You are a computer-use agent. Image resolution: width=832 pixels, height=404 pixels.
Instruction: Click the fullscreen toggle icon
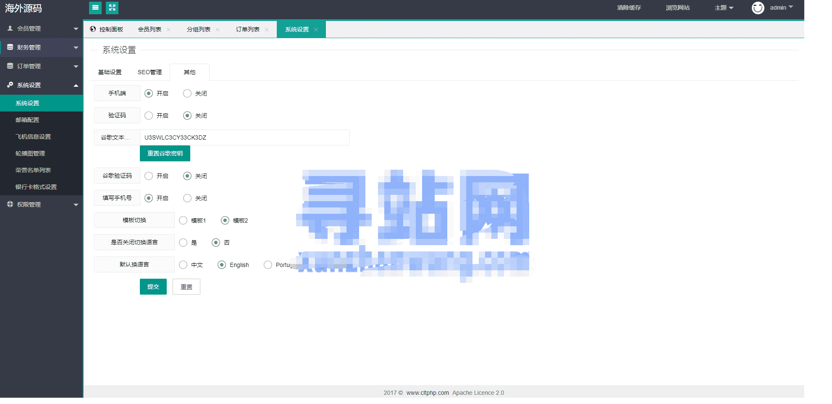112,8
